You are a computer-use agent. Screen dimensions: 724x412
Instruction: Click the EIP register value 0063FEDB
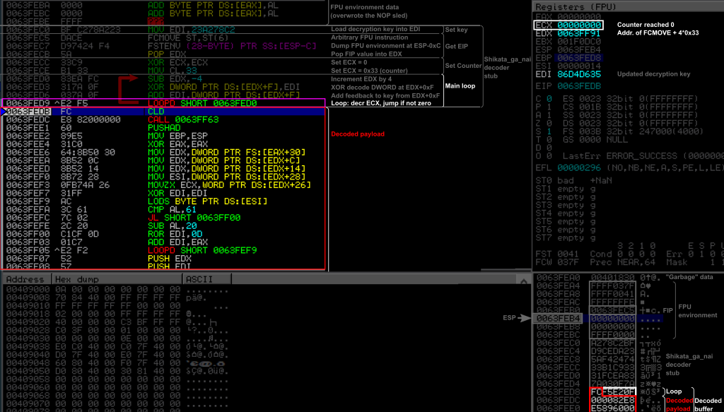578,86
